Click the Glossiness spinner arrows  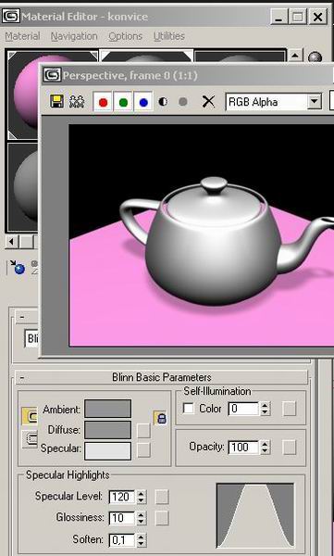tap(141, 518)
